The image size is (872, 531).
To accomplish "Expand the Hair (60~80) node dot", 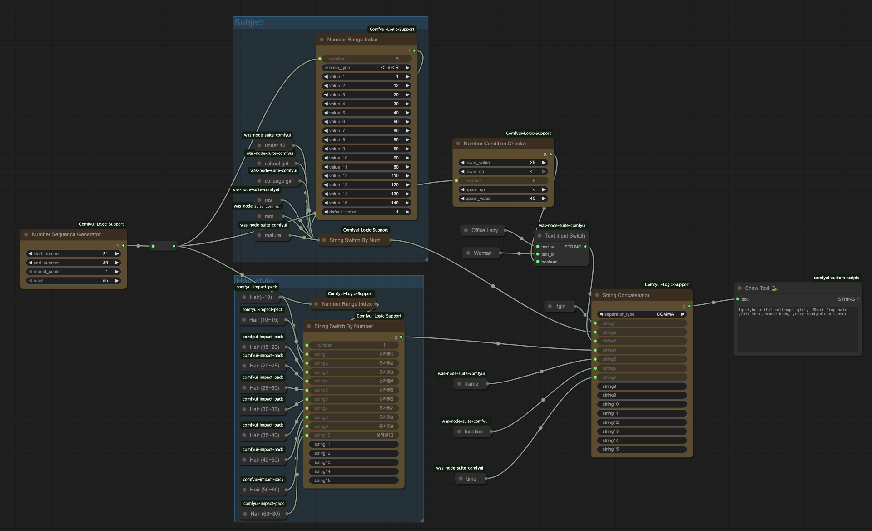I will click(x=245, y=514).
